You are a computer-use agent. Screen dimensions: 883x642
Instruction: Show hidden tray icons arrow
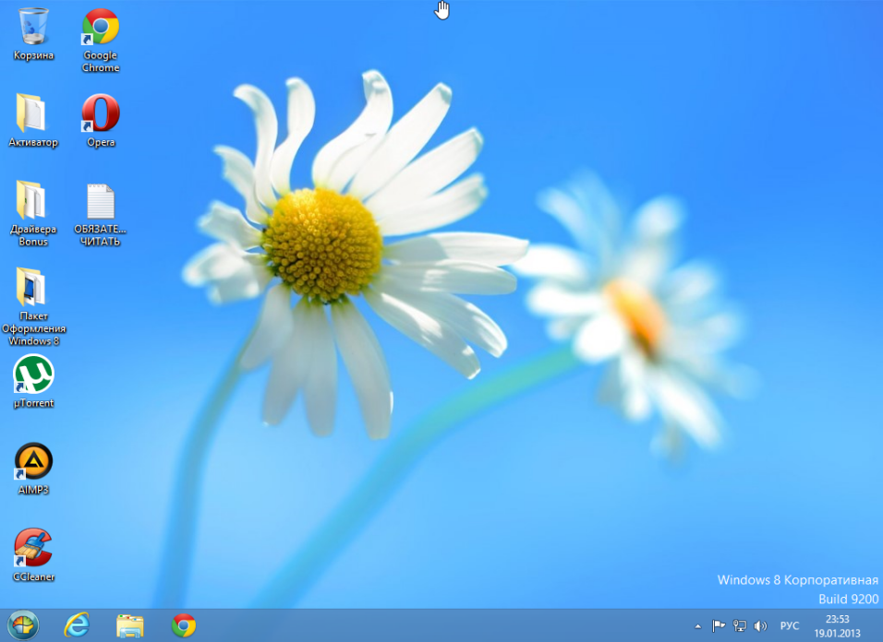pos(697,625)
